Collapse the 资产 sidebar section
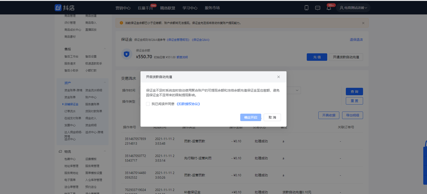427x194 pixels. click(105, 83)
